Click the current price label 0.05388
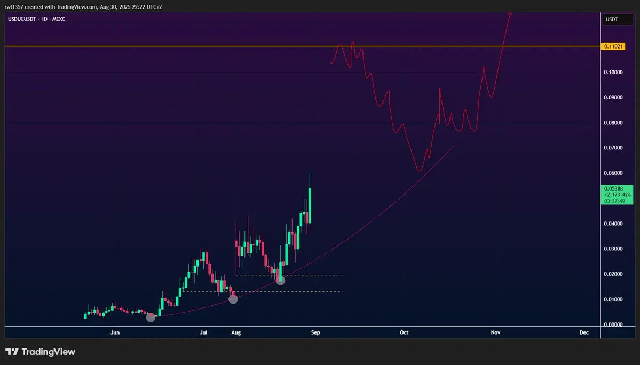Image resolution: width=640 pixels, height=365 pixels. 617,195
